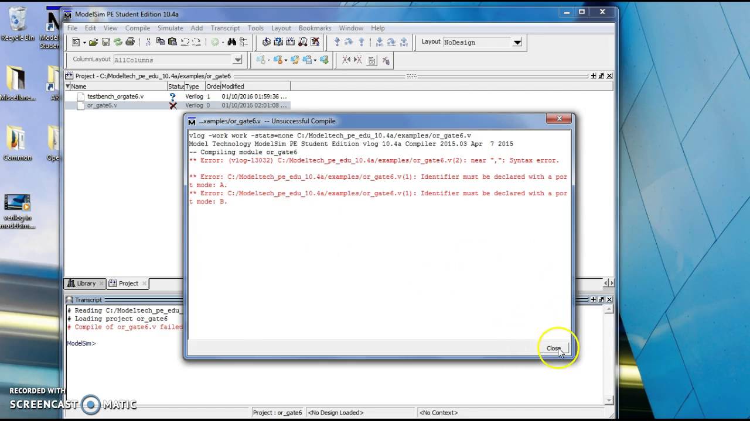Click the Transcript scrollbar down arrow
This screenshot has height=421, width=750.
[x=609, y=401]
